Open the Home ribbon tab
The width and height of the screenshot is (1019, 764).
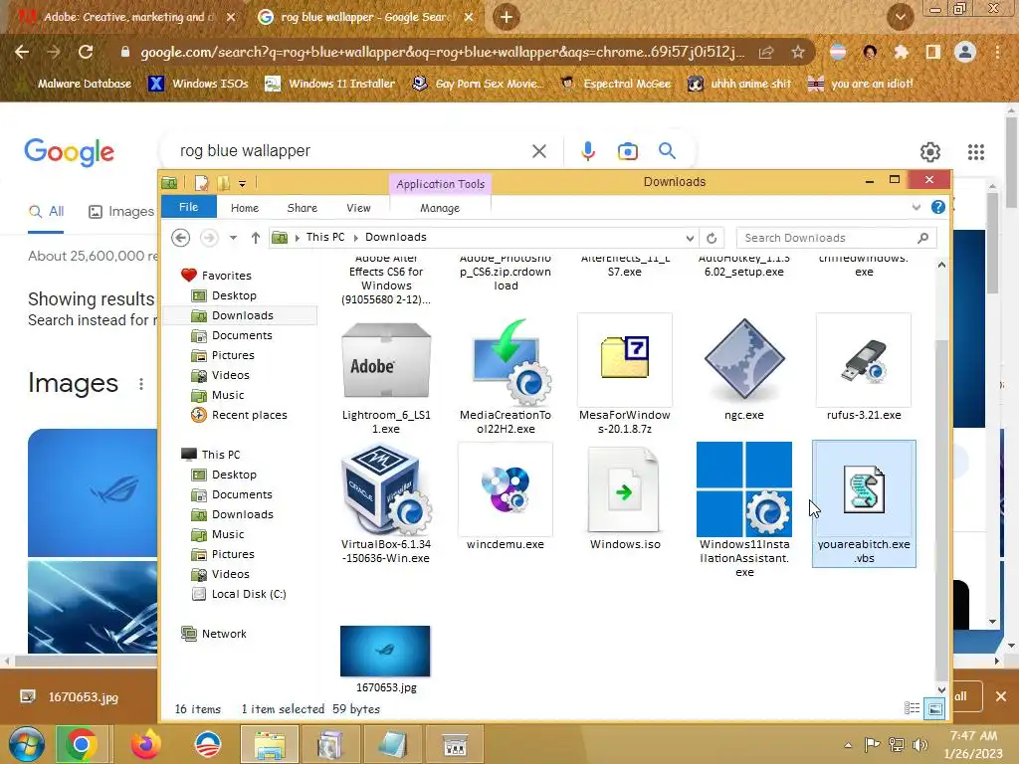tap(245, 208)
